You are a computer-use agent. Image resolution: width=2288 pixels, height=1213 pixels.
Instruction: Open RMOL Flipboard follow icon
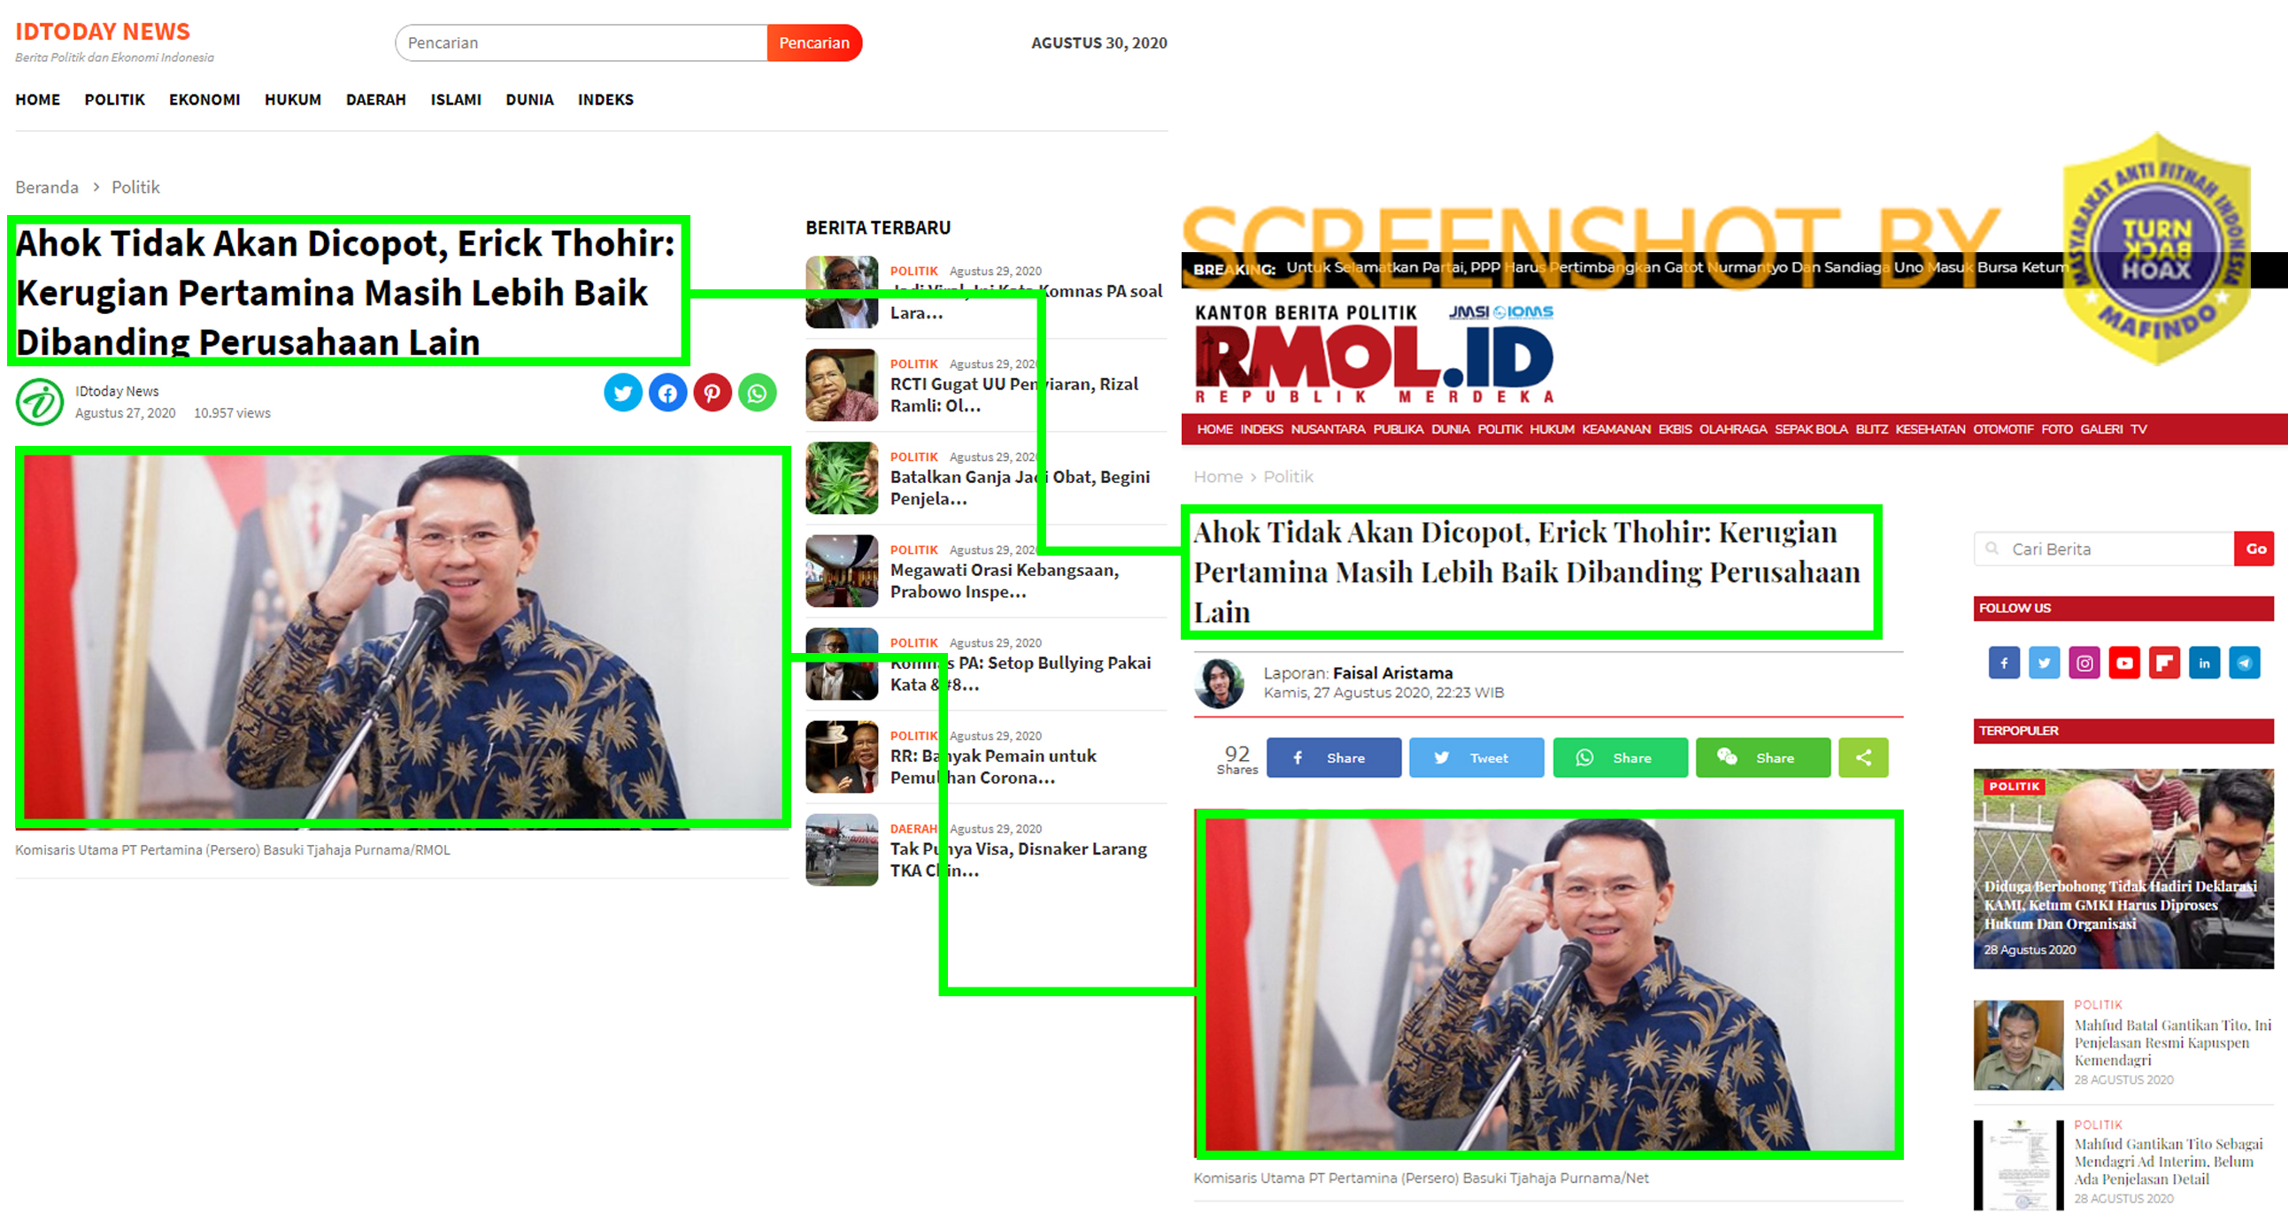click(2165, 663)
